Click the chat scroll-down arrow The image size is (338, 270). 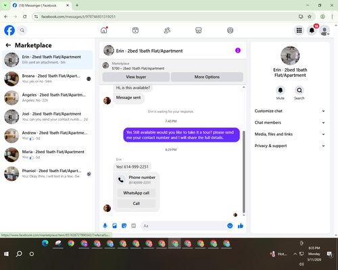pyautogui.click(x=243, y=215)
